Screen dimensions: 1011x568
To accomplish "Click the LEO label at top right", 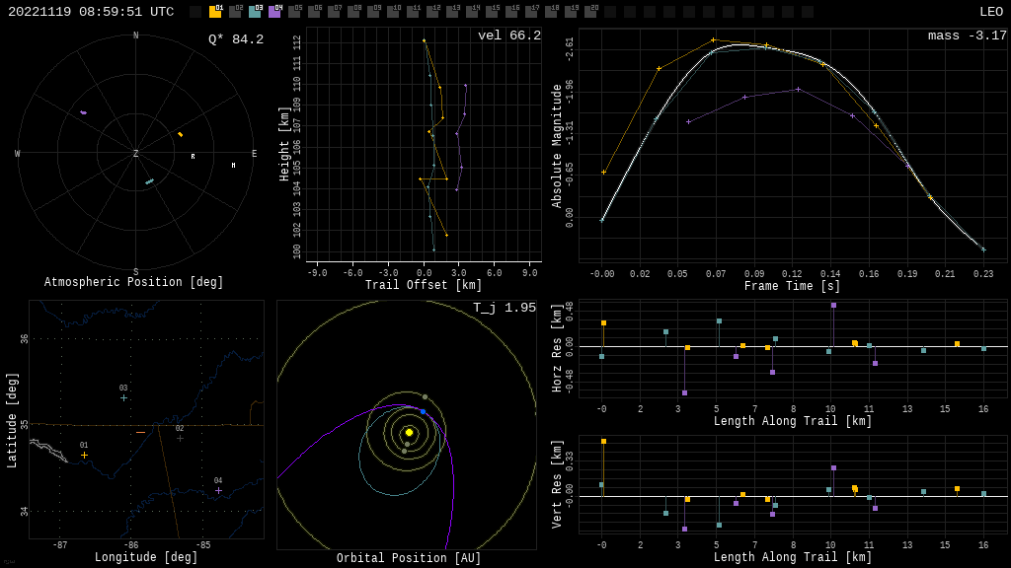I will click(x=990, y=12).
